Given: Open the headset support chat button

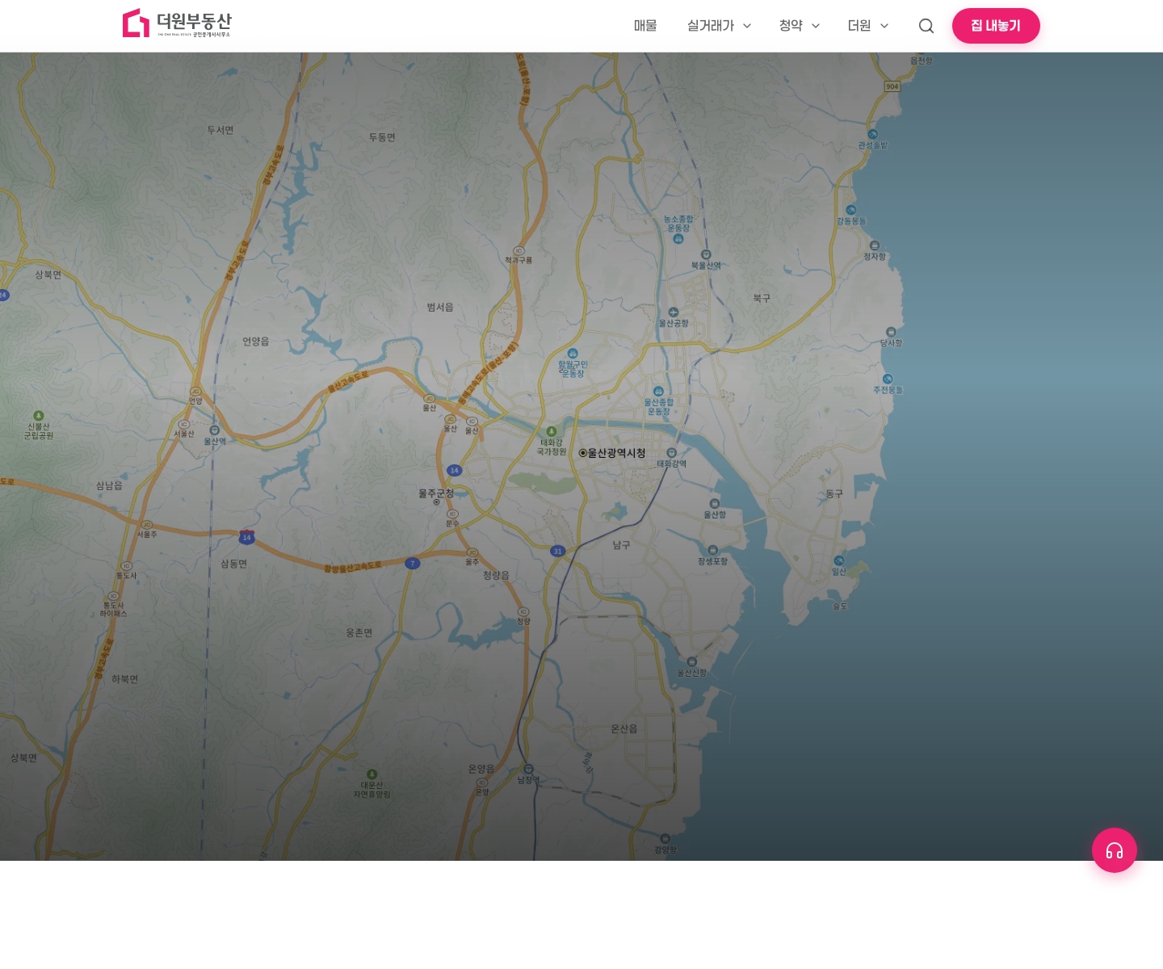Looking at the screenshot, I should [x=1114, y=850].
